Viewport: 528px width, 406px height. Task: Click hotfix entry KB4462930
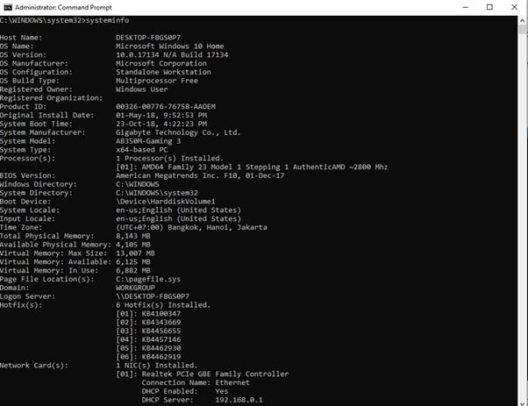point(161,348)
